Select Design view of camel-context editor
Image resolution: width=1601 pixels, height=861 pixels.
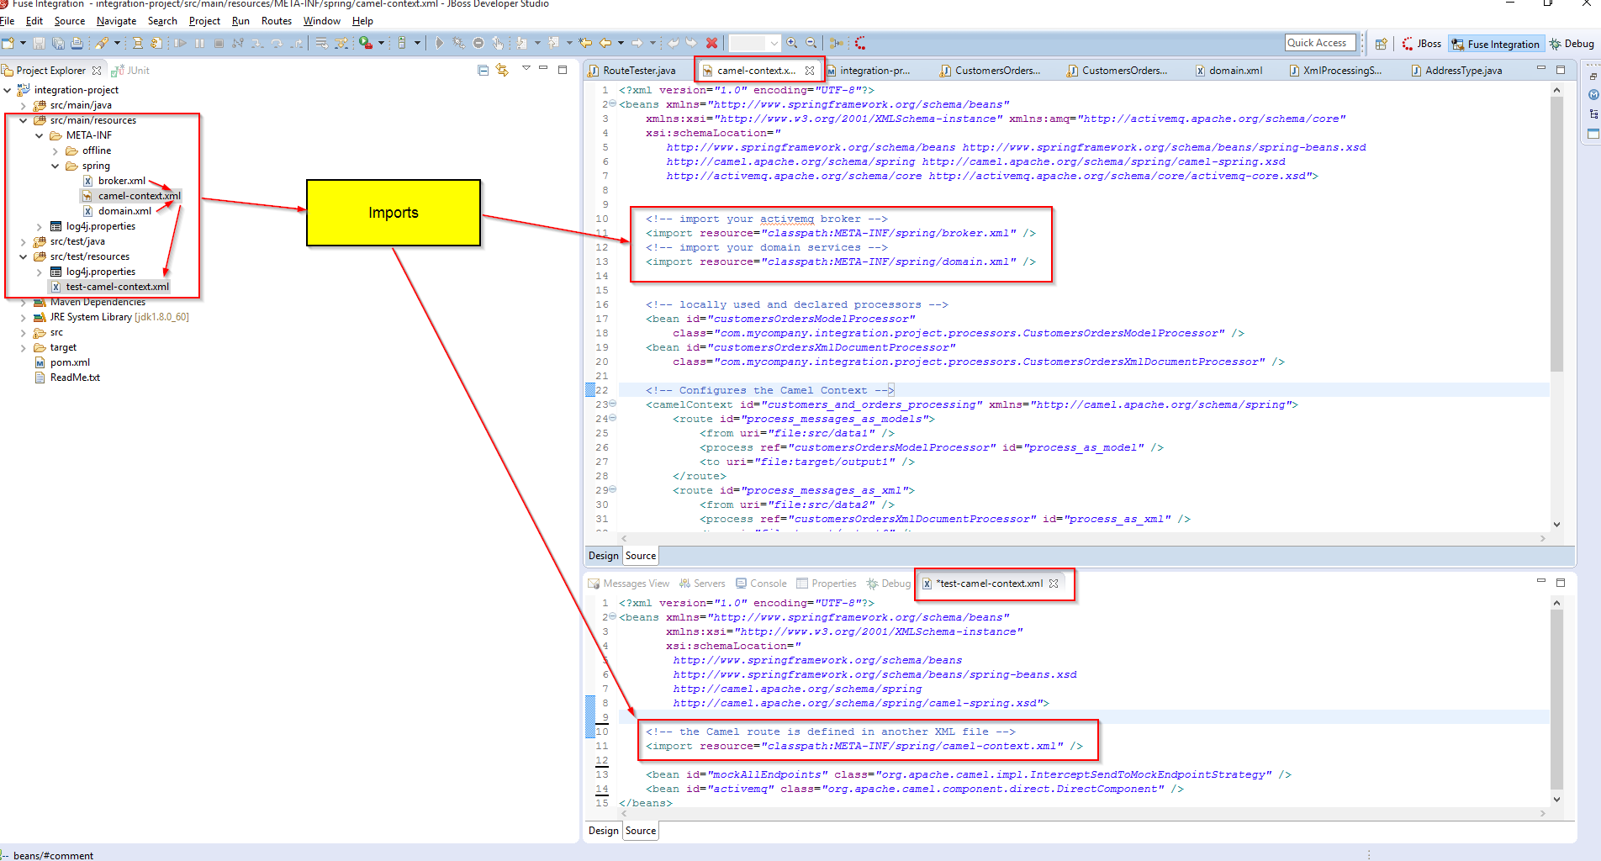click(x=603, y=556)
